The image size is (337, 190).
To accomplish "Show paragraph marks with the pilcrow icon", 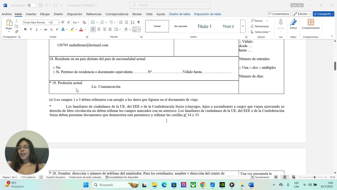I will (138, 22).
